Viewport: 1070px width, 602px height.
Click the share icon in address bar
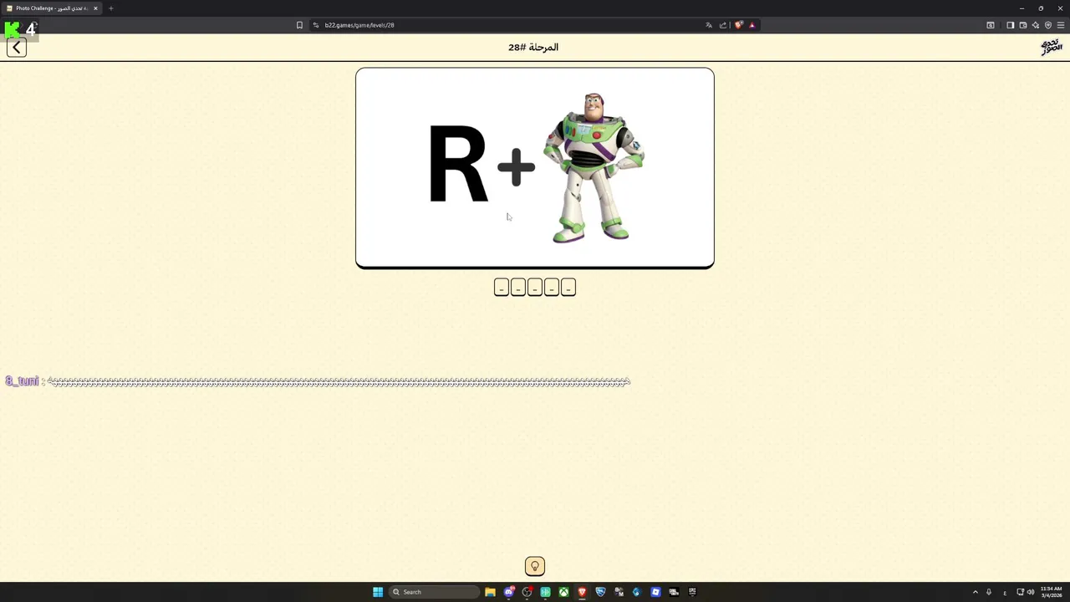(x=723, y=25)
